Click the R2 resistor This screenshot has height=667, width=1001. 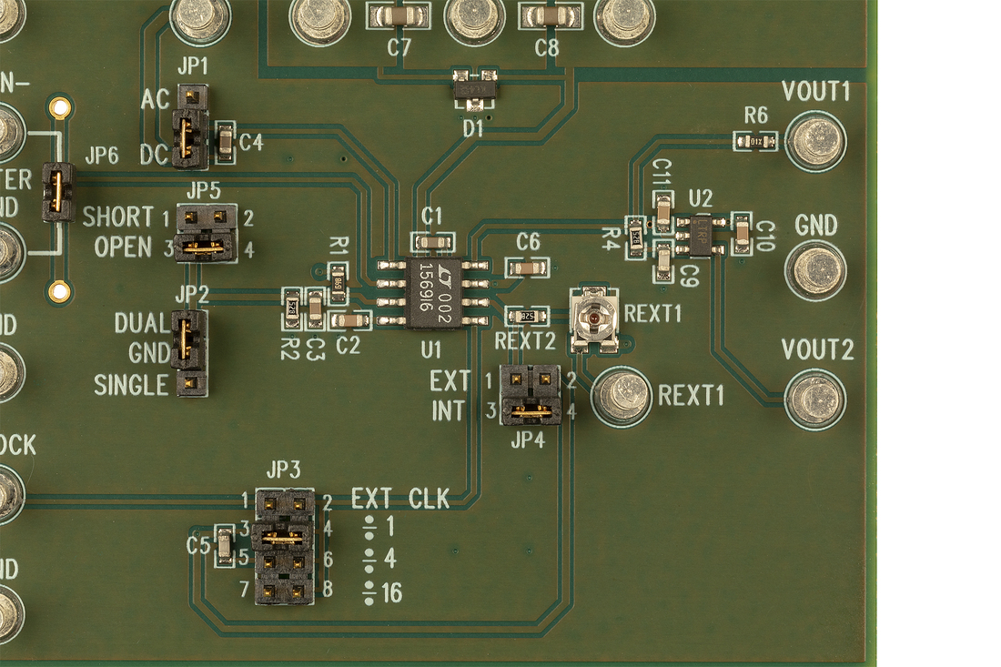(x=292, y=308)
